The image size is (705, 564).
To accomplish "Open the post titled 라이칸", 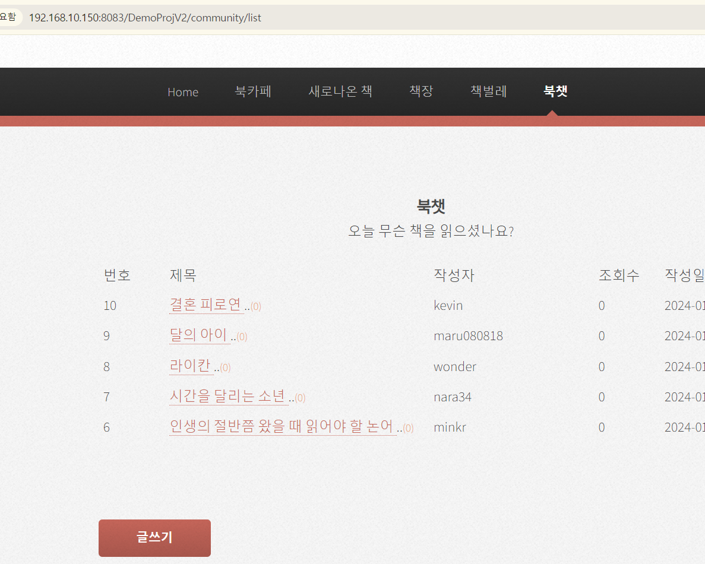I will [x=191, y=366].
